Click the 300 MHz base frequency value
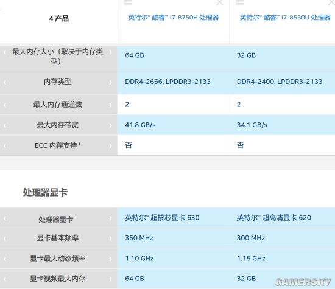 [251, 238]
